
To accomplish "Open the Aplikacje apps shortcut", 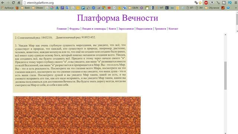I will click(7, 8).
